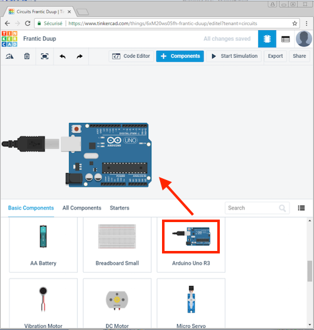The width and height of the screenshot is (314, 330).
Task: Click the rotate component icon
Action: click(x=9, y=56)
